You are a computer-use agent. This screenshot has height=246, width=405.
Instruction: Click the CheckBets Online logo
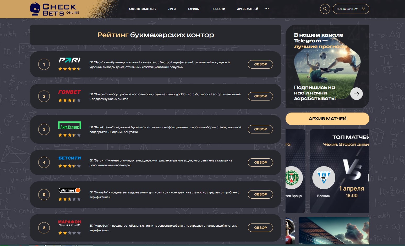54,9
